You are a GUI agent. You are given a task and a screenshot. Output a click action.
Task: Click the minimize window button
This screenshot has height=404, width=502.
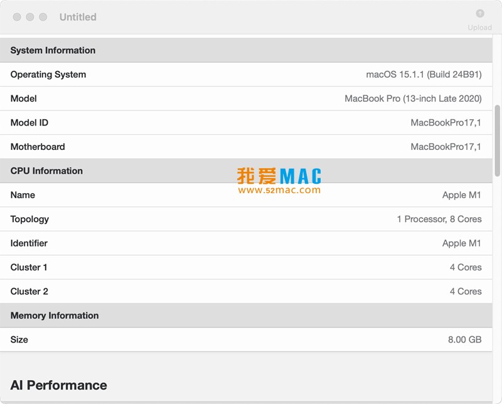pos(30,17)
